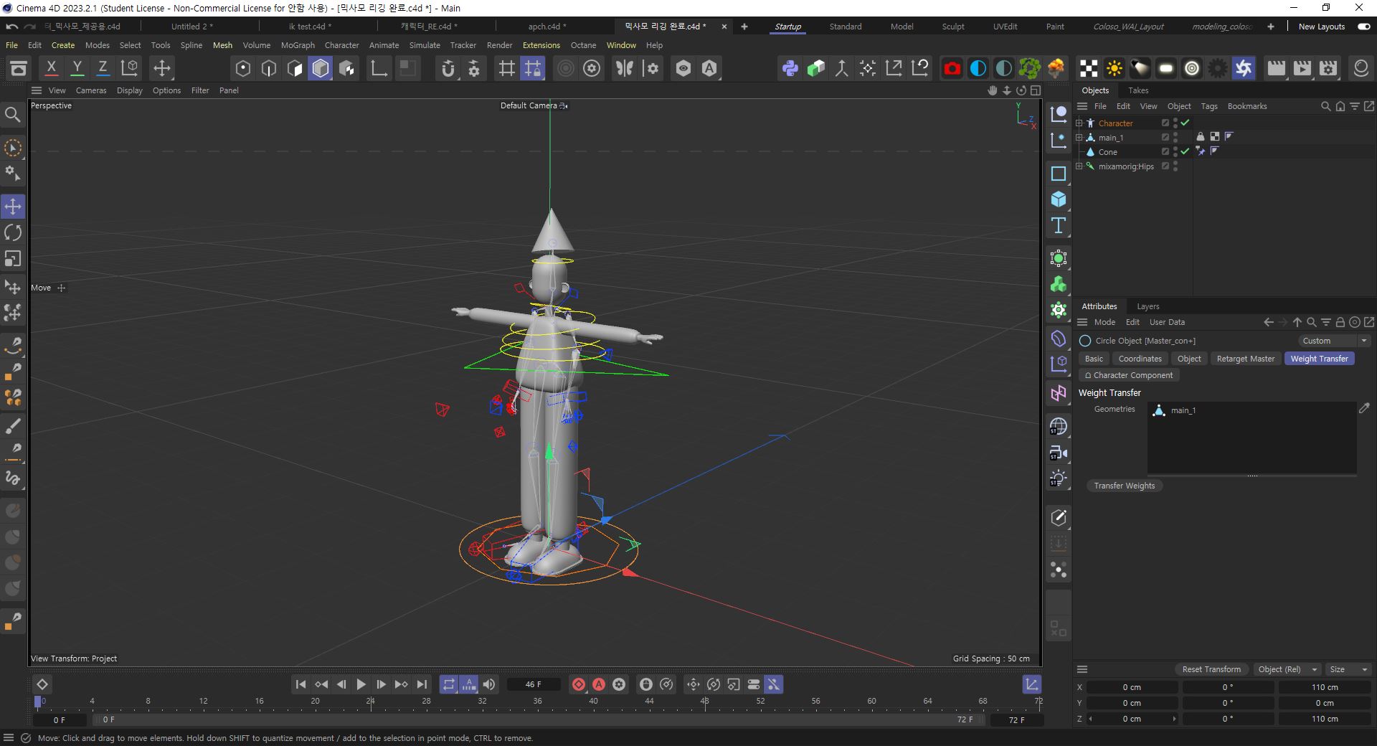This screenshot has width=1377, height=746.
Task: Toggle the timeline loop playback button
Action: pos(449,684)
